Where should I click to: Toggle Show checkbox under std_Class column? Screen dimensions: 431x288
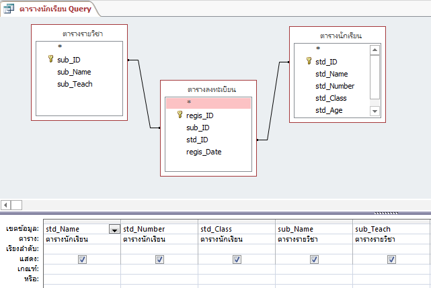click(x=237, y=258)
